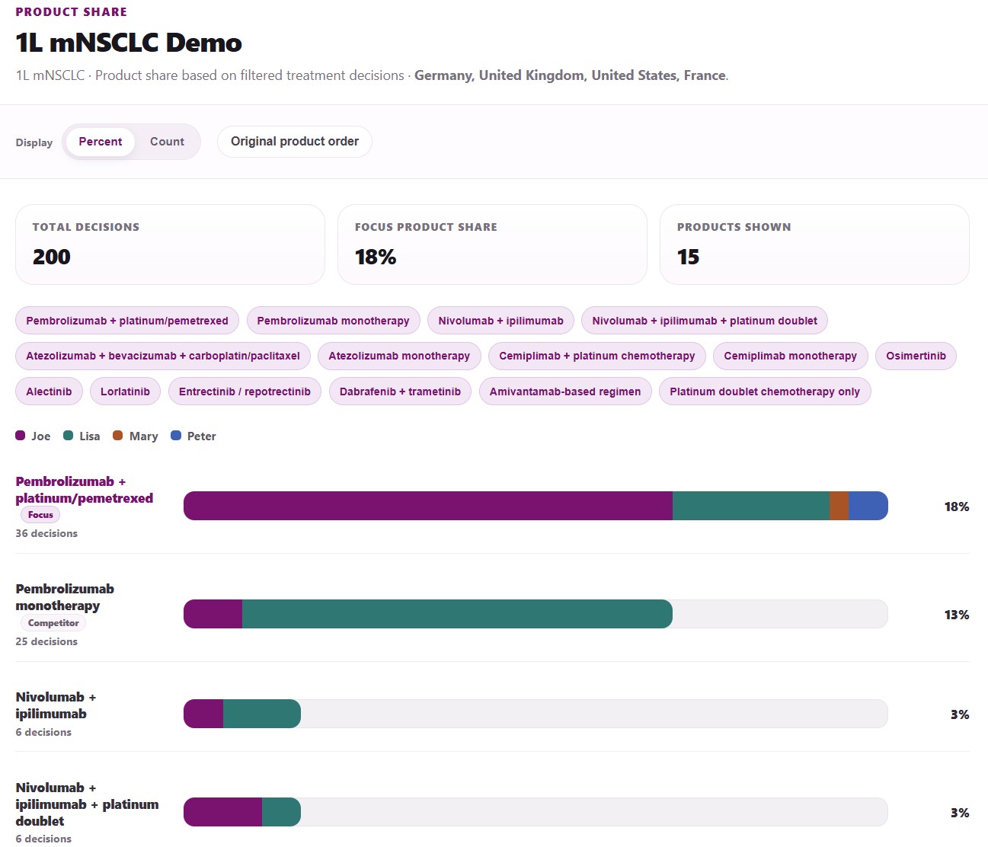
Task: Switch display to Percent
Action: 100,142
